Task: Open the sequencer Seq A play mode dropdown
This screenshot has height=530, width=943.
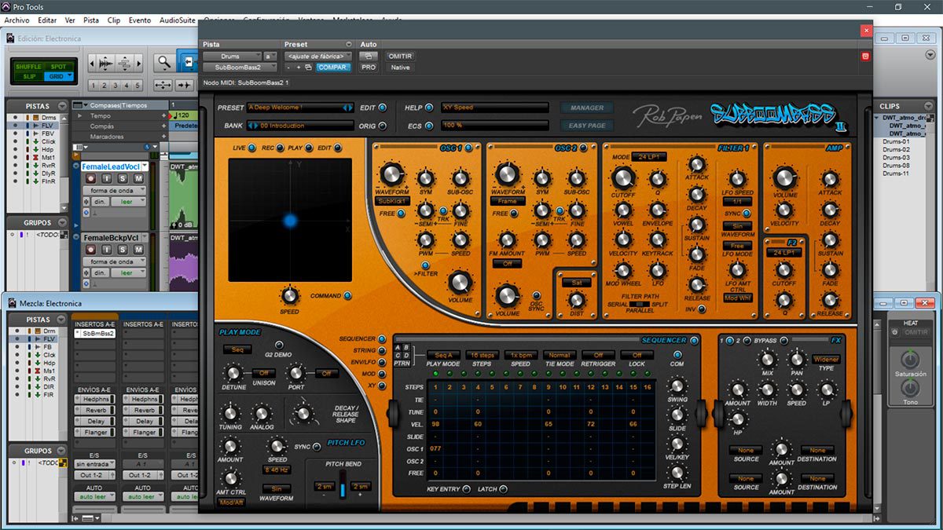Action: [x=443, y=355]
